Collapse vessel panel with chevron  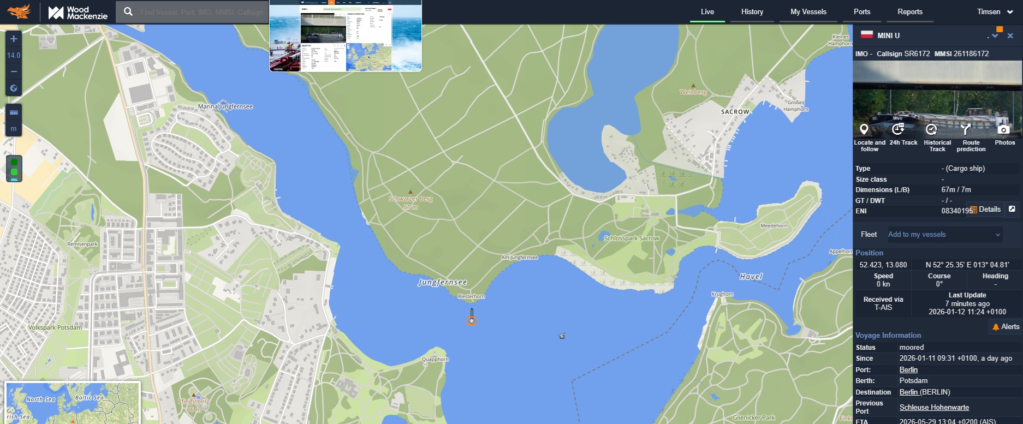pyautogui.click(x=995, y=35)
